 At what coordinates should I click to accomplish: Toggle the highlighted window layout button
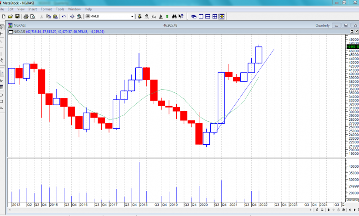point(222,17)
